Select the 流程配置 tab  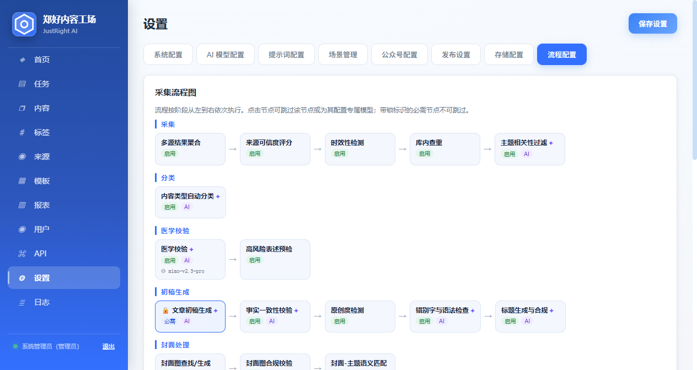click(562, 55)
